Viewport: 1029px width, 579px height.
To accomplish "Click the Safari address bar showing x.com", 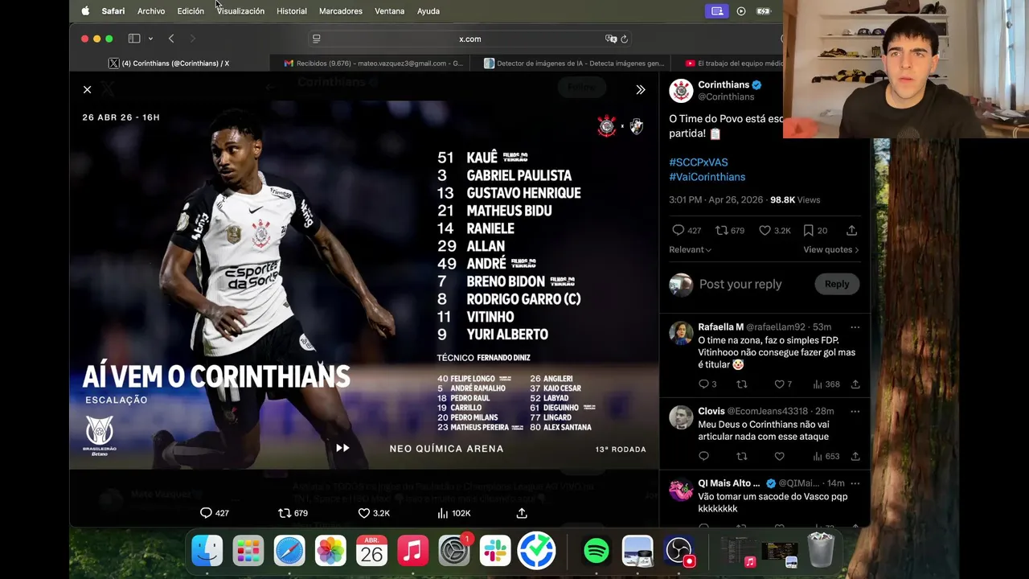I will click(x=470, y=39).
